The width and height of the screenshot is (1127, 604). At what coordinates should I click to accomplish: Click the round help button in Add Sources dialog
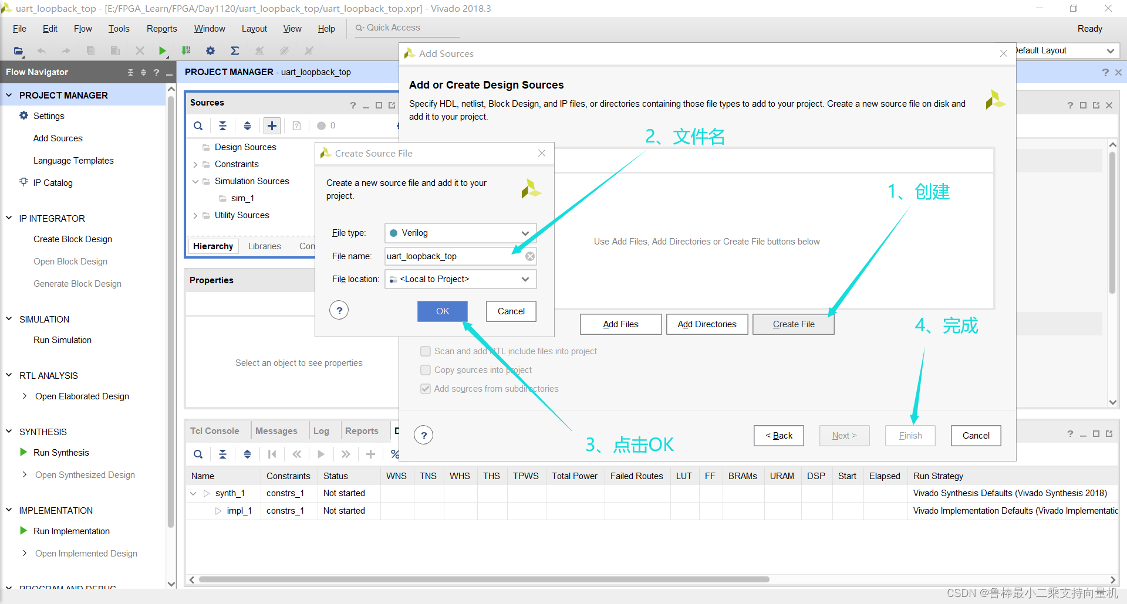coord(424,435)
